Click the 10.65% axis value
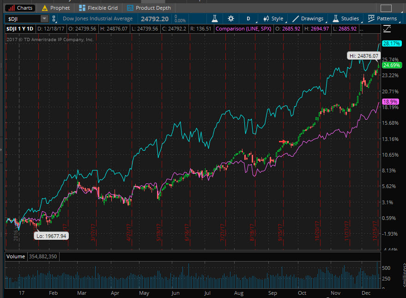 (390, 155)
